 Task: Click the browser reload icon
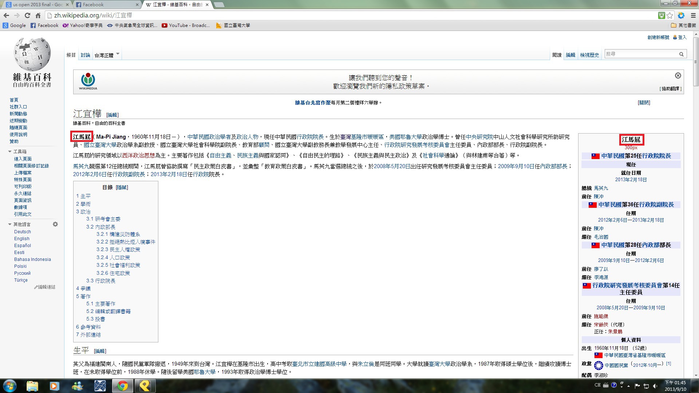click(x=27, y=15)
